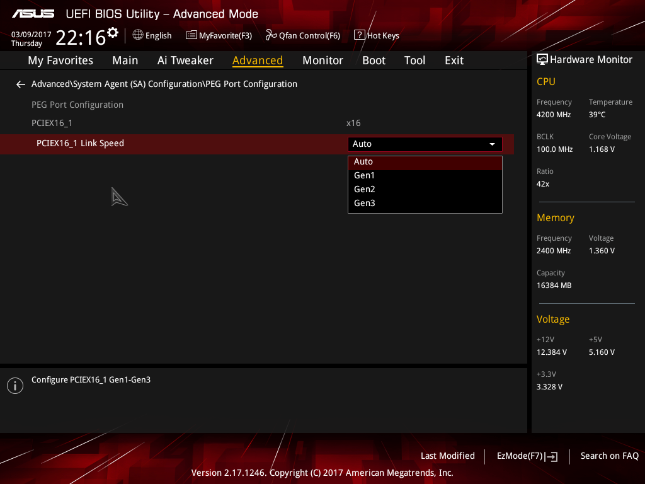Click the CPU frequency value 4200 MHz
Screen dimensions: 645x484
554,115
